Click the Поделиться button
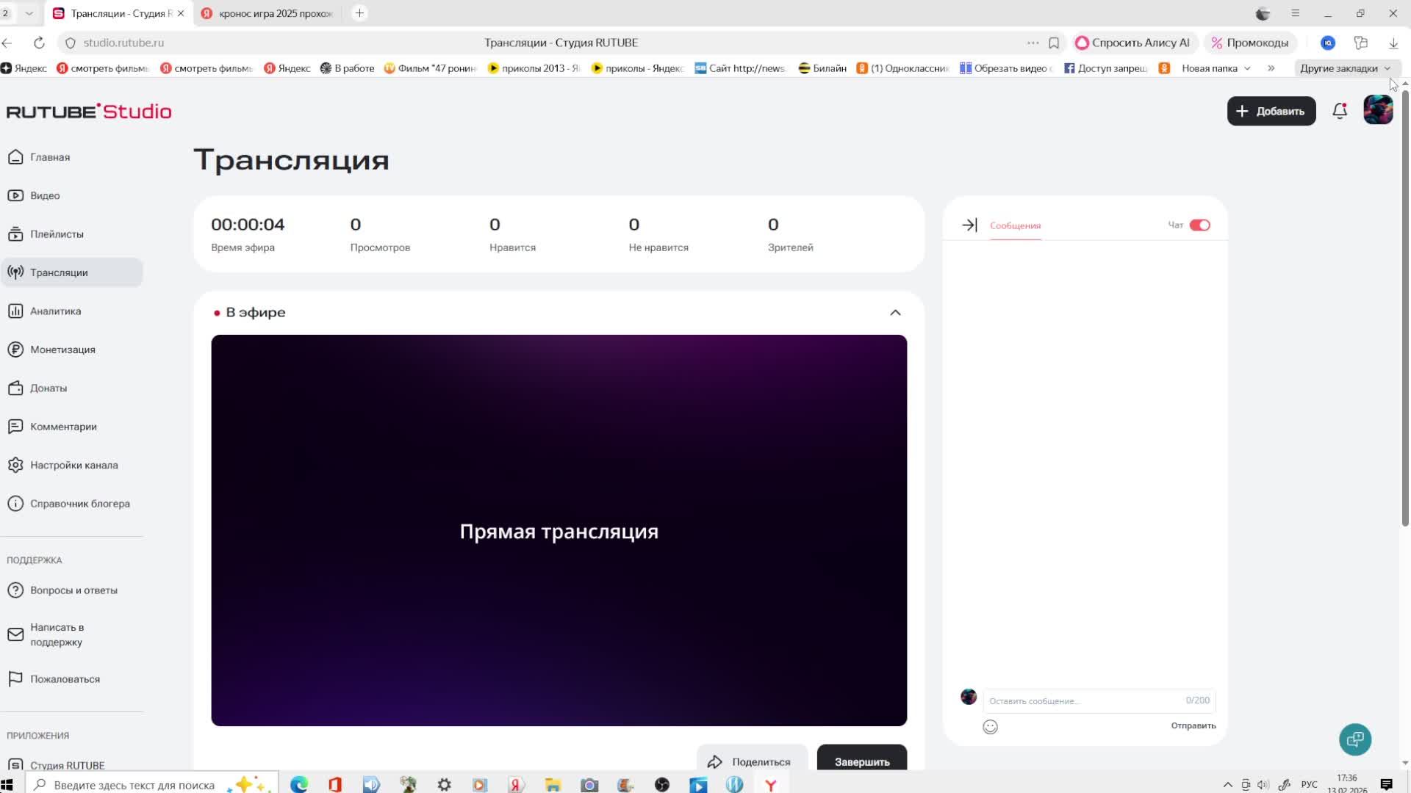Screen dimensions: 1411x793 click(x=751, y=761)
